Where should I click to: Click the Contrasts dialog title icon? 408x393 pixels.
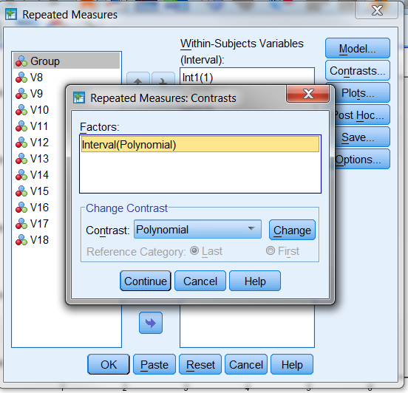tap(79, 98)
